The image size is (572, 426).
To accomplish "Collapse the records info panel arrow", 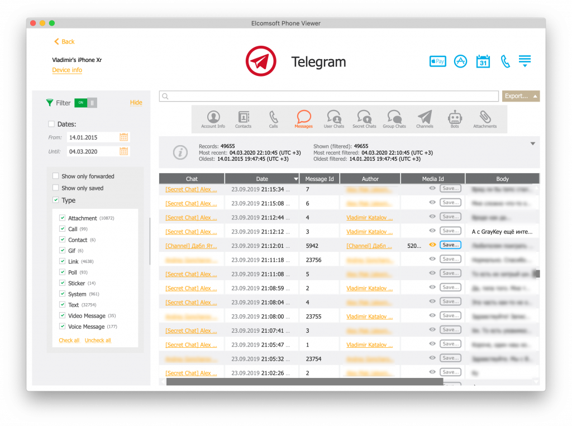I will click(532, 144).
